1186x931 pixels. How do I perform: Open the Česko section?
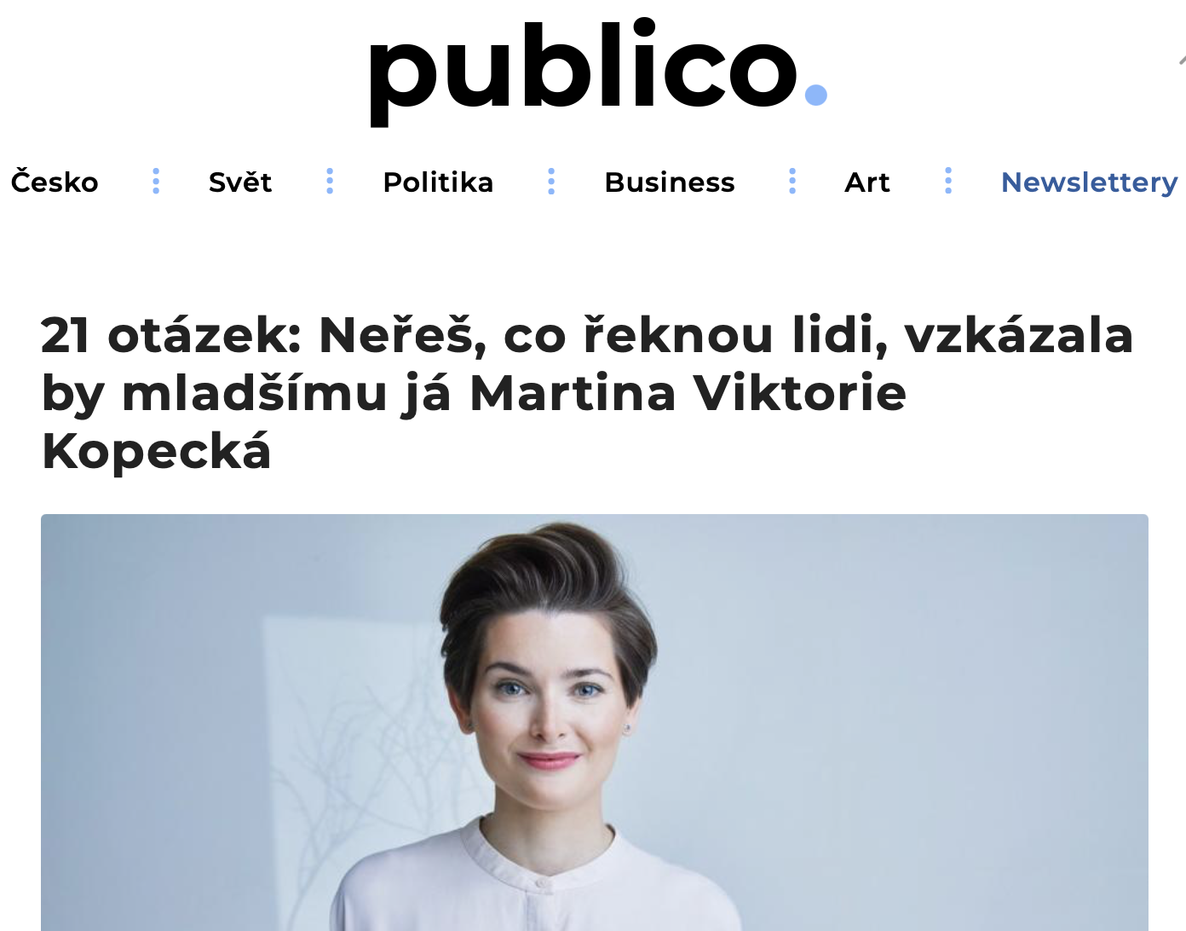point(55,182)
